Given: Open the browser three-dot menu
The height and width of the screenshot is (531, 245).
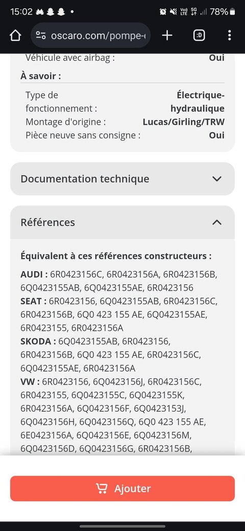Looking at the screenshot, I should (x=230, y=35).
